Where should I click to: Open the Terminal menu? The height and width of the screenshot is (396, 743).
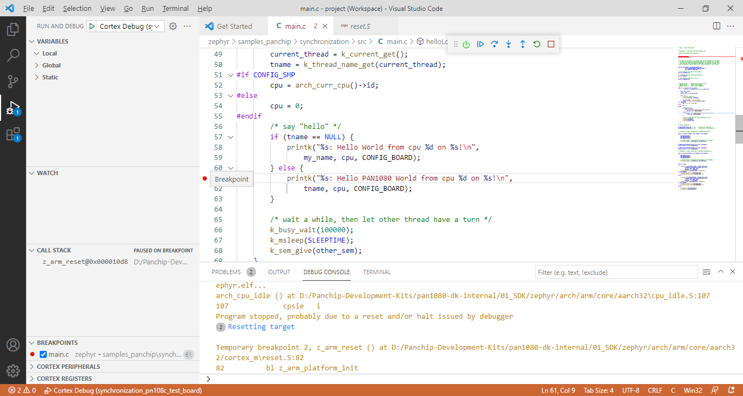point(176,9)
